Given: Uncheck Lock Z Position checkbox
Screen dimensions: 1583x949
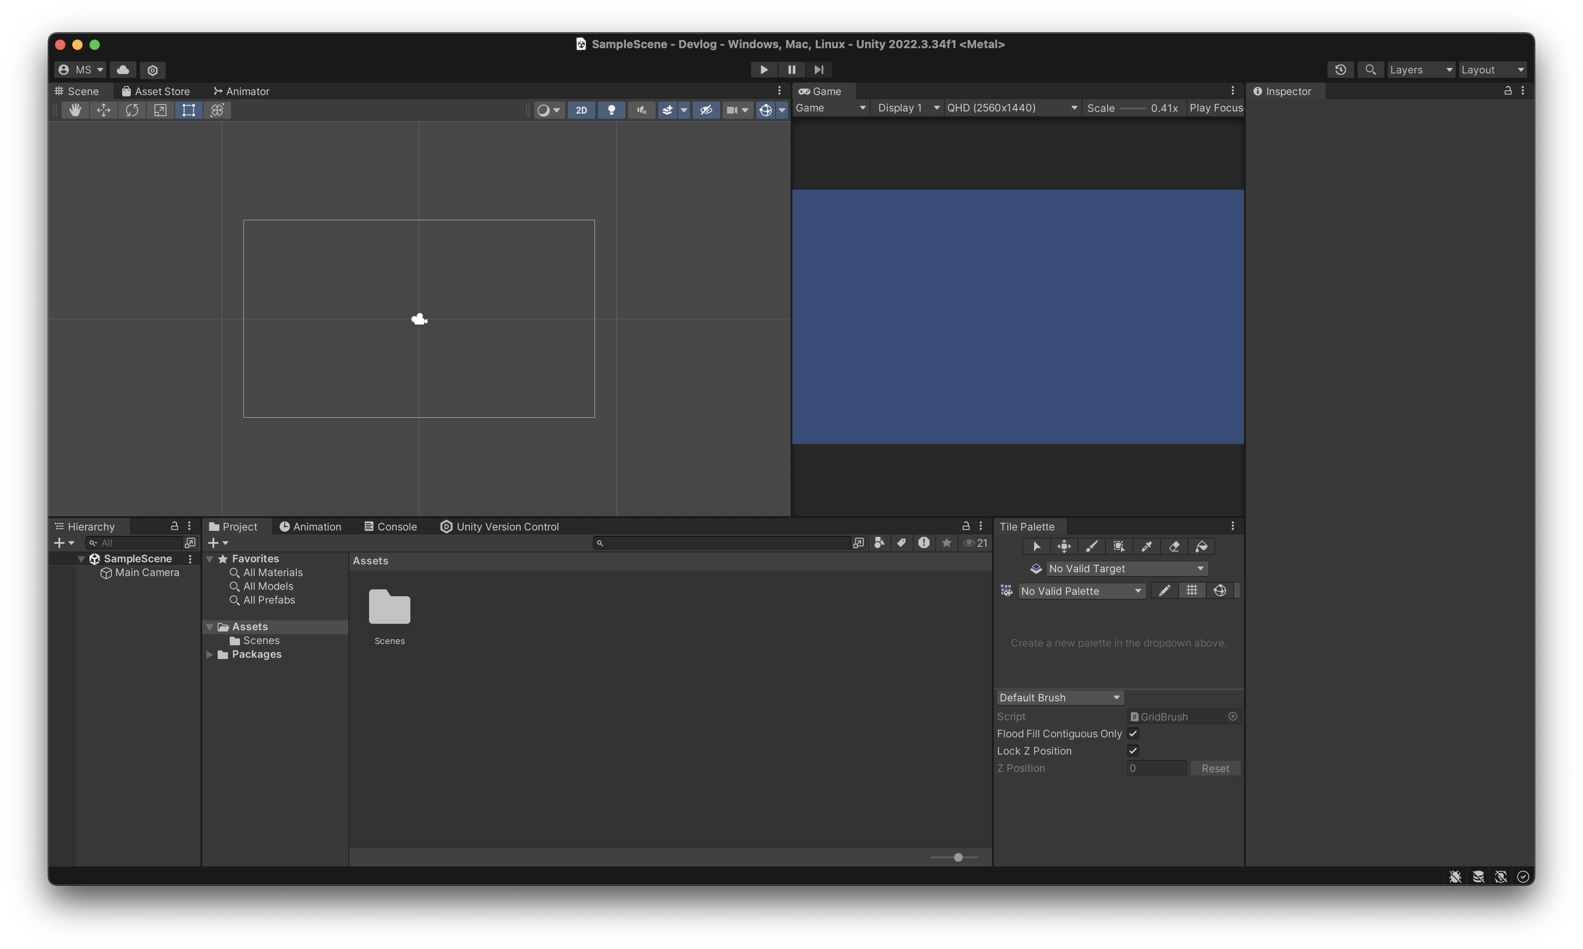Looking at the screenshot, I should [1133, 751].
